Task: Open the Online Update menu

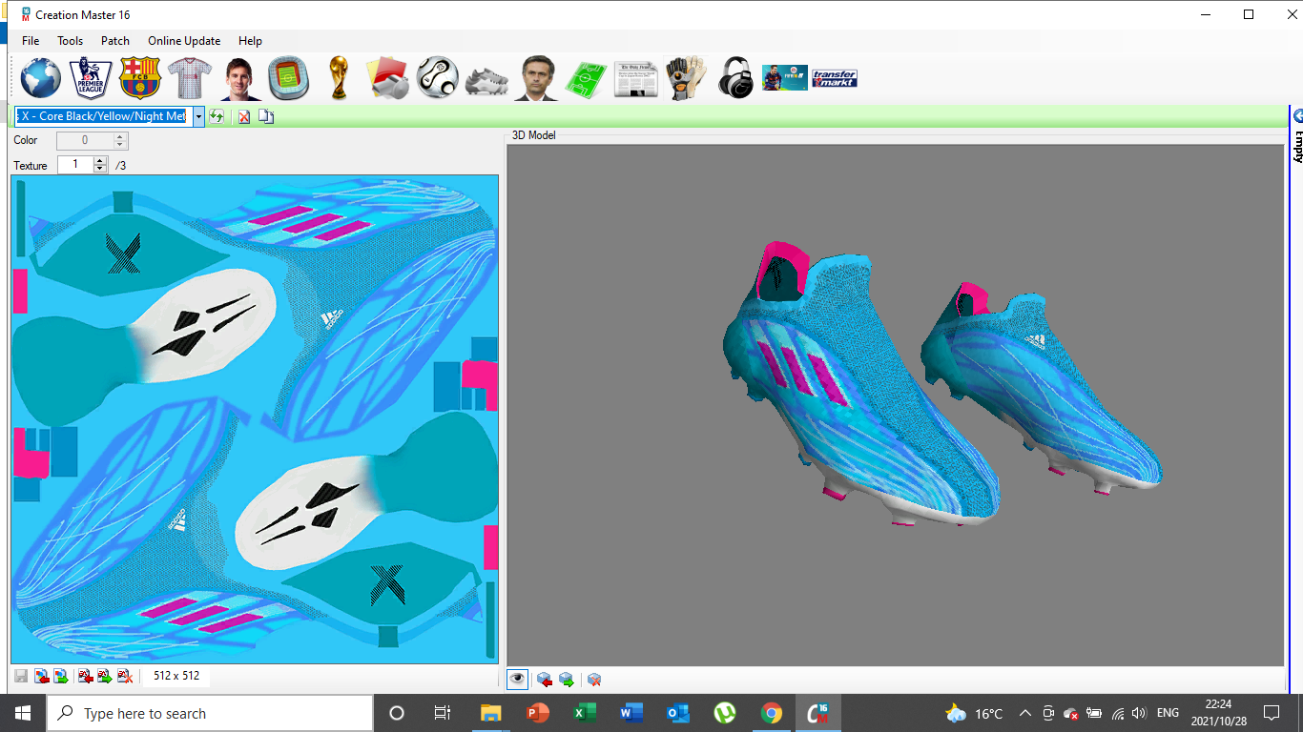Action: (184, 41)
